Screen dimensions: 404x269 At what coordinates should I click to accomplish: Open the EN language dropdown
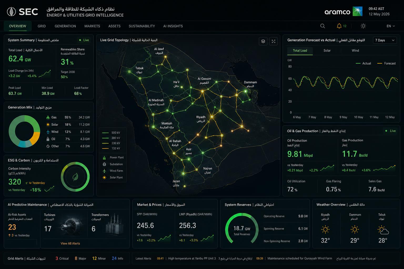point(391,26)
